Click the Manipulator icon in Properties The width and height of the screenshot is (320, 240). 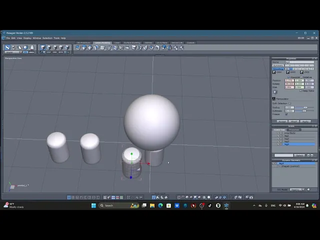(274, 99)
